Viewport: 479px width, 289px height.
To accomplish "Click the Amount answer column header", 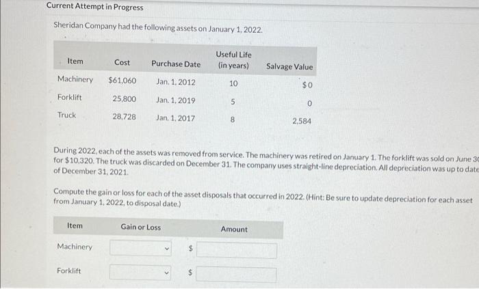I will [234, 230].
